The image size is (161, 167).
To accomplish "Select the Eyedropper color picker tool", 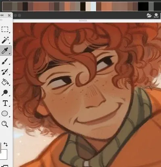I will tap(5, 51).
